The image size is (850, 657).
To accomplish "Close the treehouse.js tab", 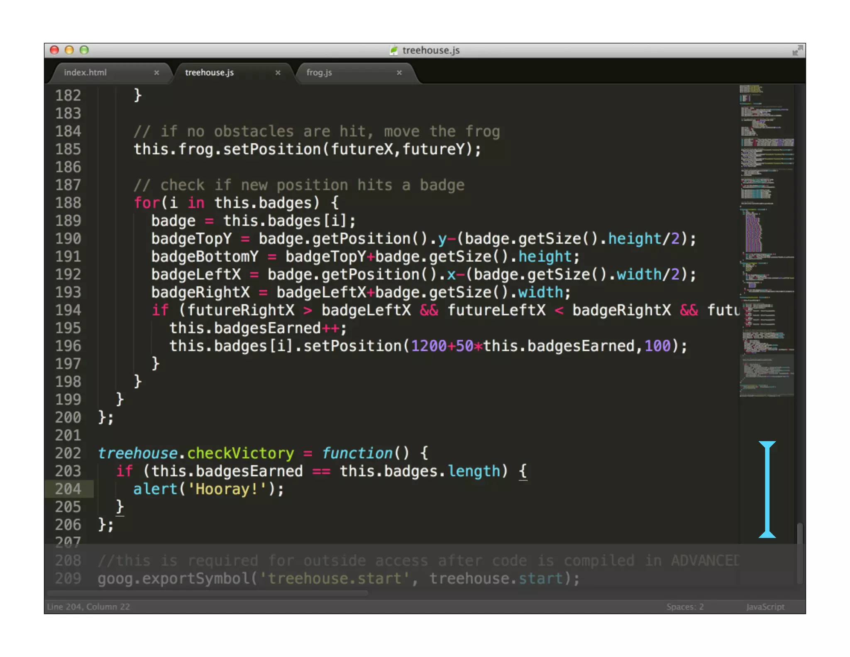I will (x=278, y=73).
